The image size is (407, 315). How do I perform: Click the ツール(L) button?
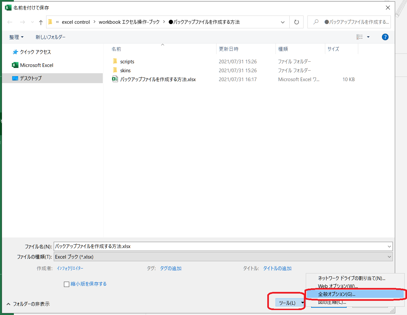point(287,302)
